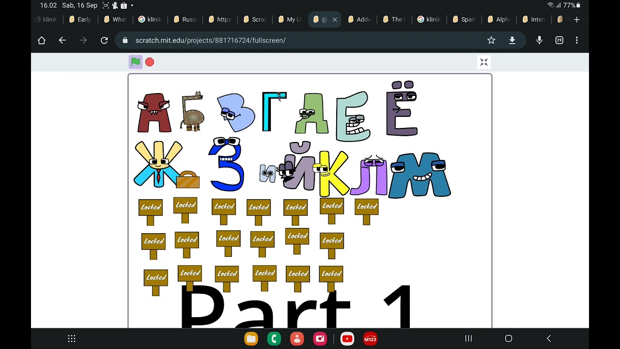
Task: Exit fullscreen with the collapse arrows icon
Action: [x=484, y=62]
